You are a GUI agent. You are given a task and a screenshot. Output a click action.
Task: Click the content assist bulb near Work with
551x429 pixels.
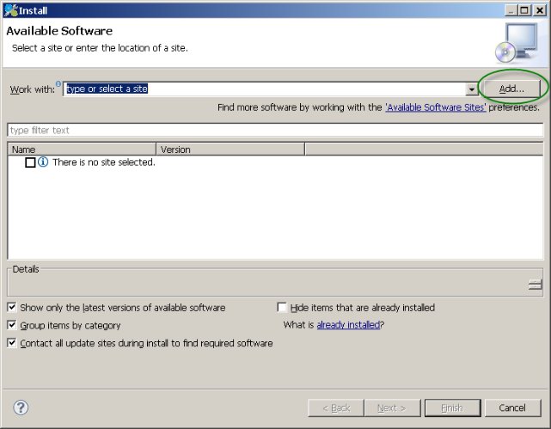pyautogui.click(x=58, y=83)
